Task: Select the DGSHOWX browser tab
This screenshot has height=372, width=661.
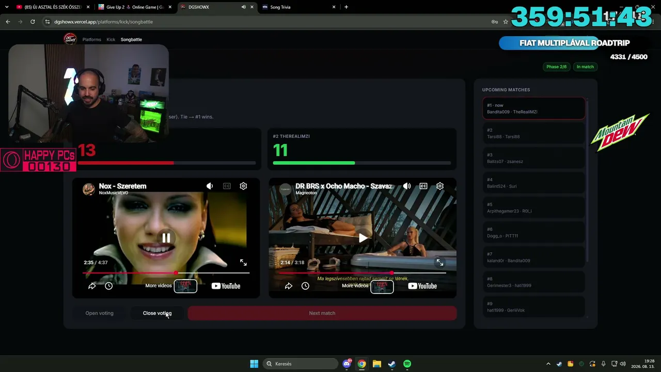Action: [217, 7]
